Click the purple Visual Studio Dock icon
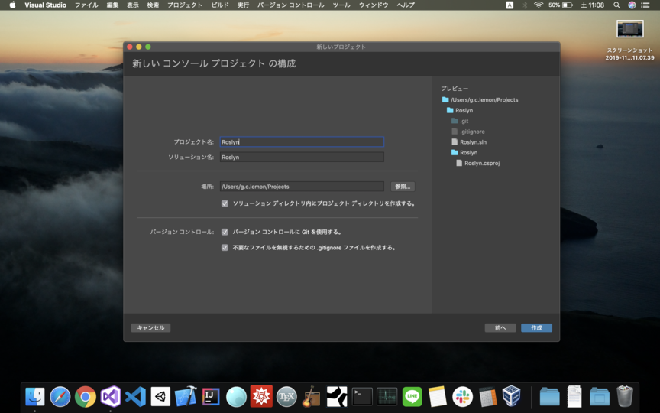Screen dimensions: 660x413 tap(110, 397)
